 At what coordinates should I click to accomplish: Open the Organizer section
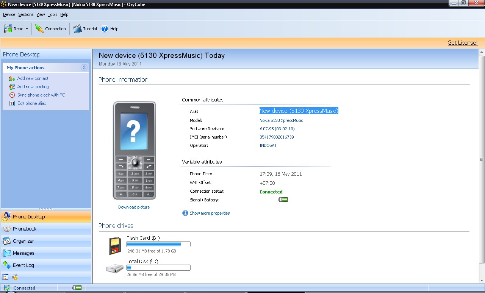pyautogui.click(x=46, y=241)
